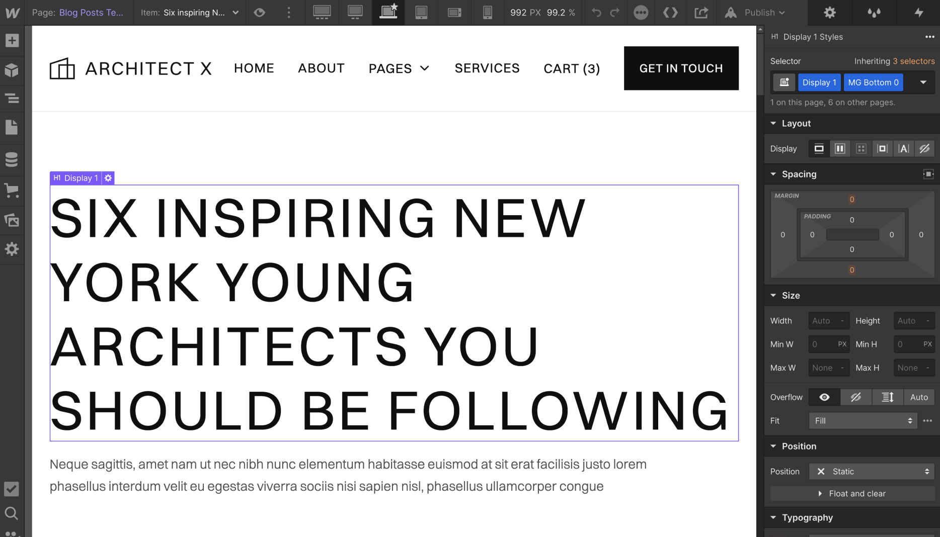Screen dimensions: 940x537
Task: Open the CMS Collections panel
Action: [12, 159]
